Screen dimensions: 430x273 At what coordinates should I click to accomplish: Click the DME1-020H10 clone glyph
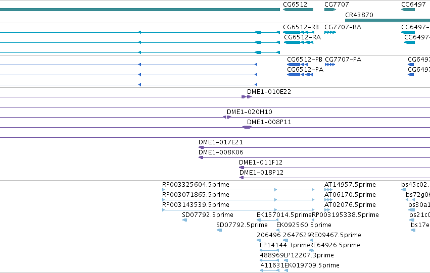point(227,117)
